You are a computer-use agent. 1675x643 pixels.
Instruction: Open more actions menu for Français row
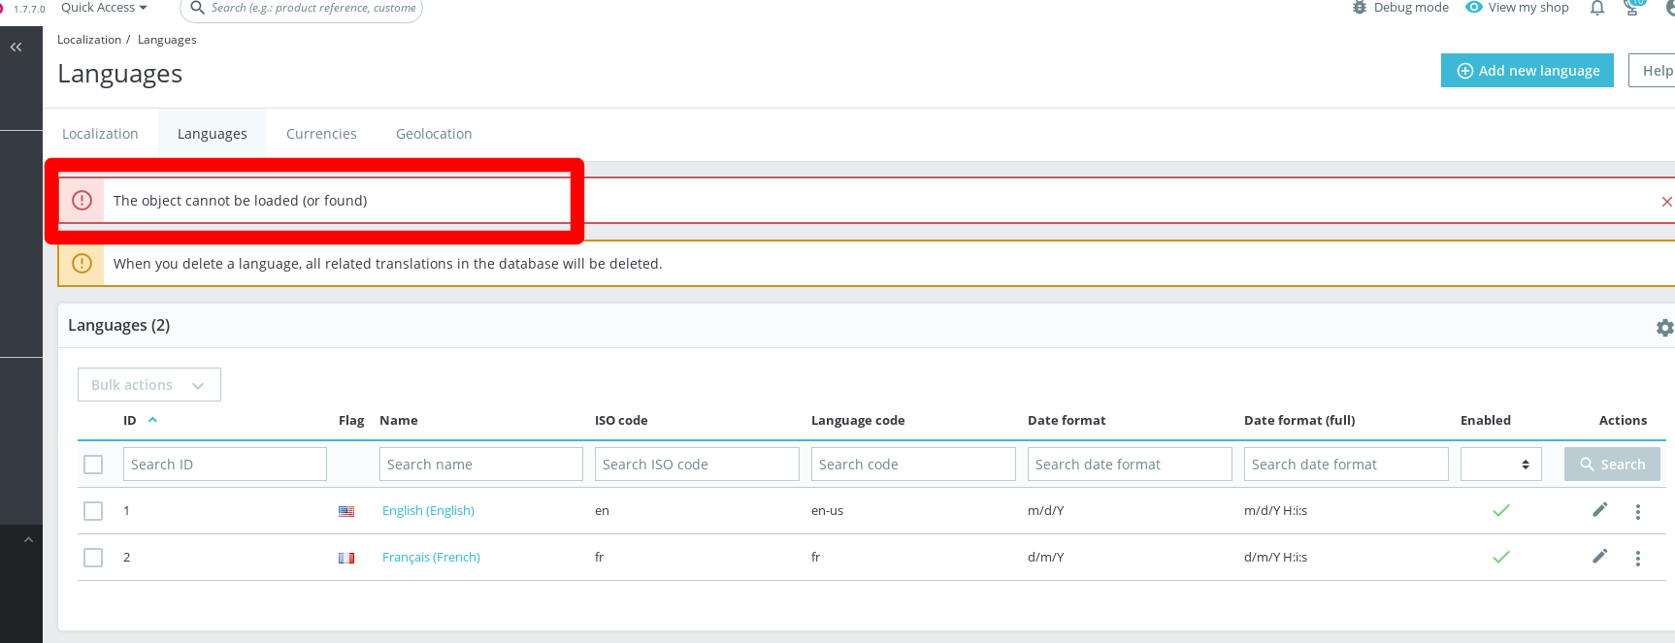[x=1637, y=558]
